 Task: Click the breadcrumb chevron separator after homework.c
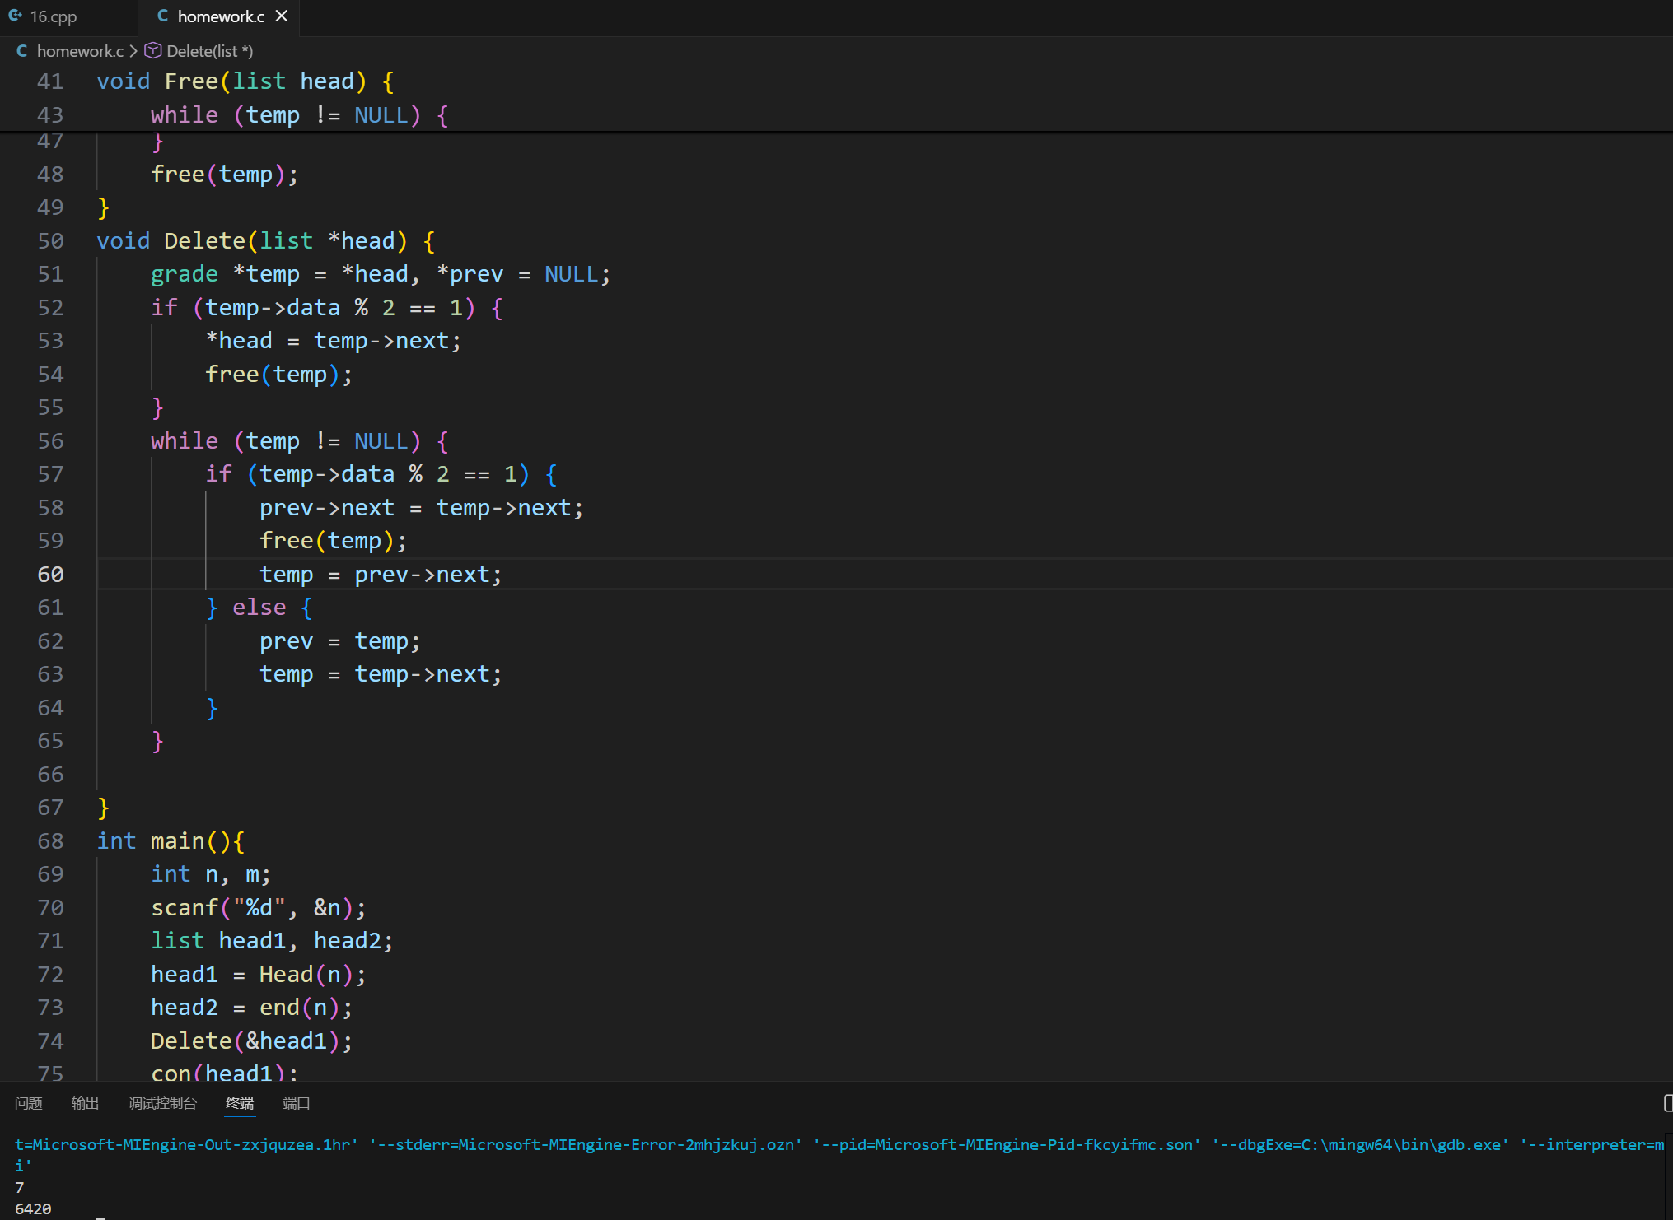click(133, 51)
